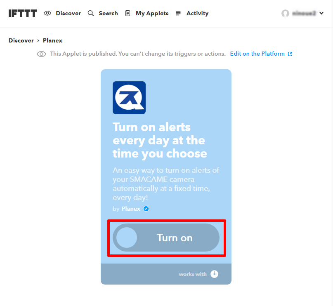This screenshot has height=306, width=333.
Task: Toggle the Turn on switch
Action: 166,238
